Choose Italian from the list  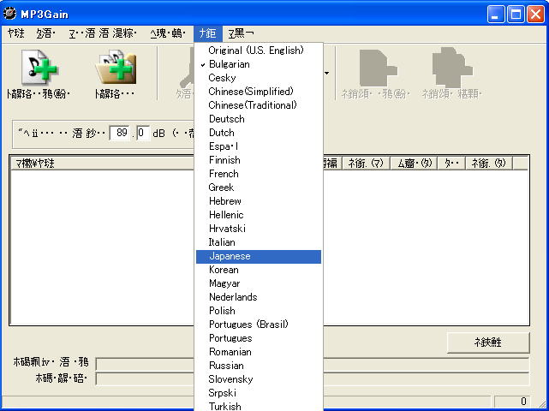click(259, 242)
